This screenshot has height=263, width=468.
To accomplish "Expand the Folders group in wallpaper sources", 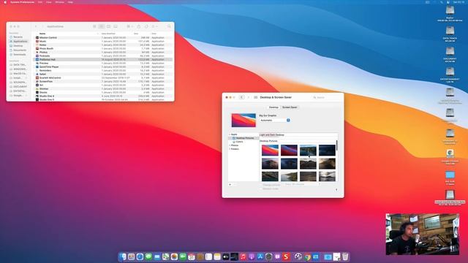I will coord(230,149).
